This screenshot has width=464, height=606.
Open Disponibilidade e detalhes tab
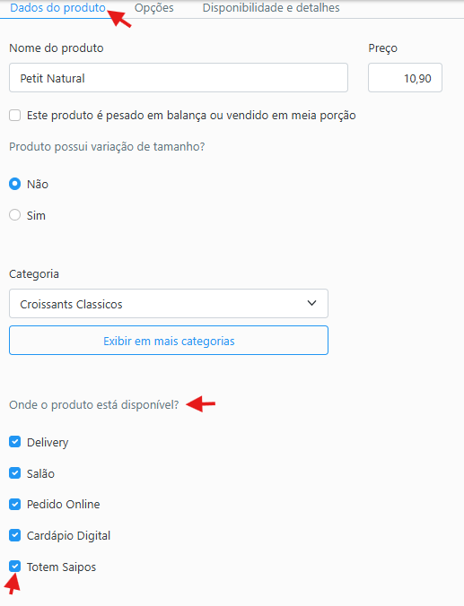point(271,8)
